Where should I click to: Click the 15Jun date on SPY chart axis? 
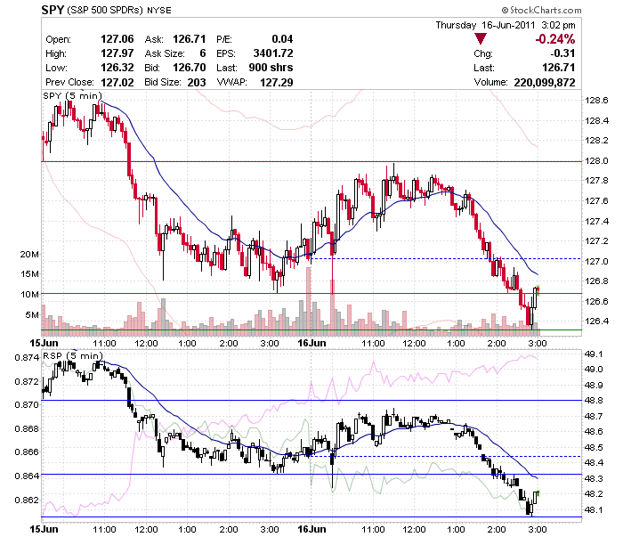click(x=44, y=343)
